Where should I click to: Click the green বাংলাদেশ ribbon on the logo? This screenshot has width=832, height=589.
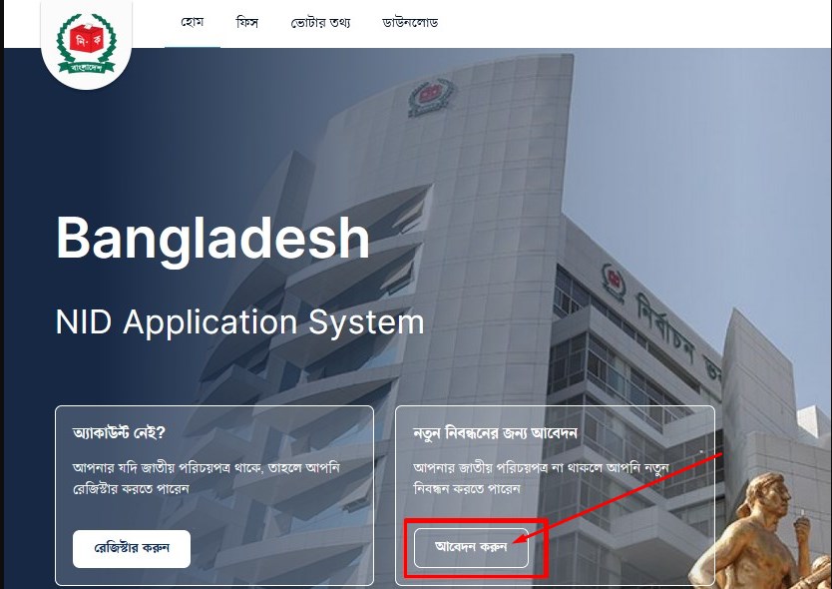(x=86, y=68)
